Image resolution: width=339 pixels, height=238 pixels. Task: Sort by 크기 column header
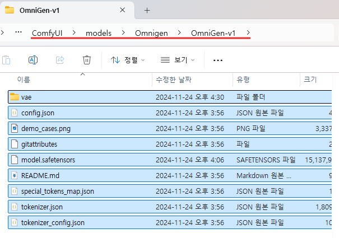[310, 80]
